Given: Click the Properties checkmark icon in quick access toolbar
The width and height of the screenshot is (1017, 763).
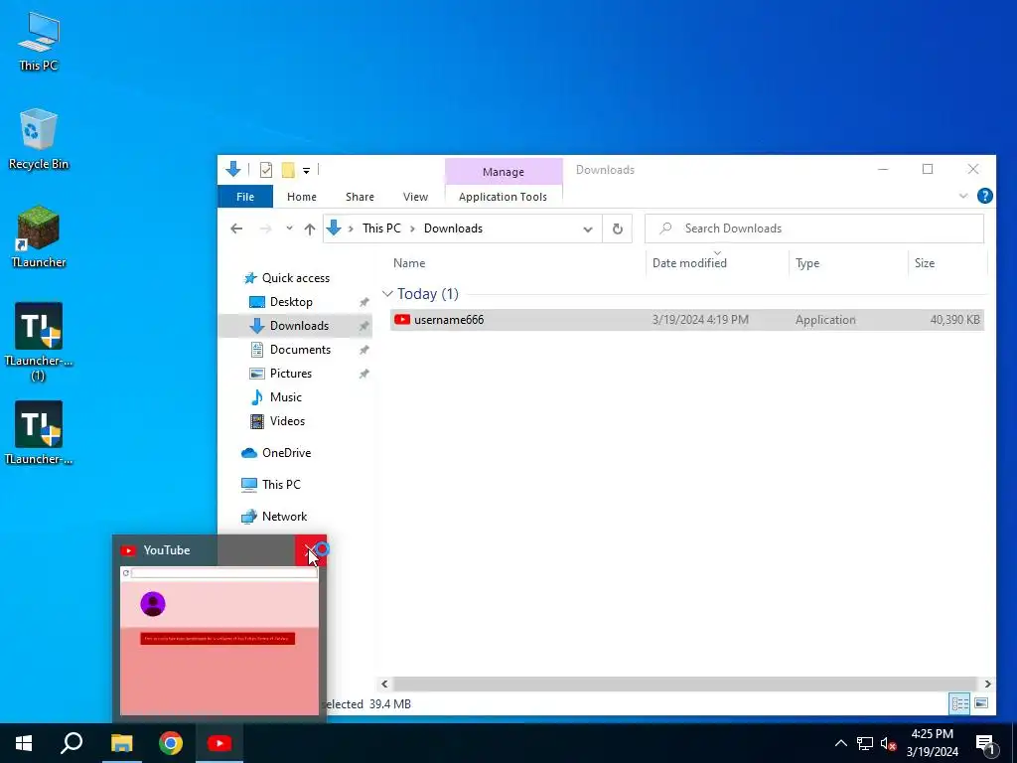Looking at the screenshot, I should pyautogui.click(x=266, y=170).
